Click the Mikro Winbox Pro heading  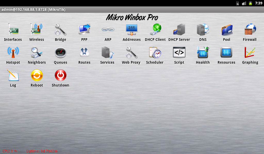[x=132, y=17]
